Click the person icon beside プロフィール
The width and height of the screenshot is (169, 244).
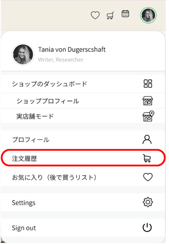coord(147,139)
